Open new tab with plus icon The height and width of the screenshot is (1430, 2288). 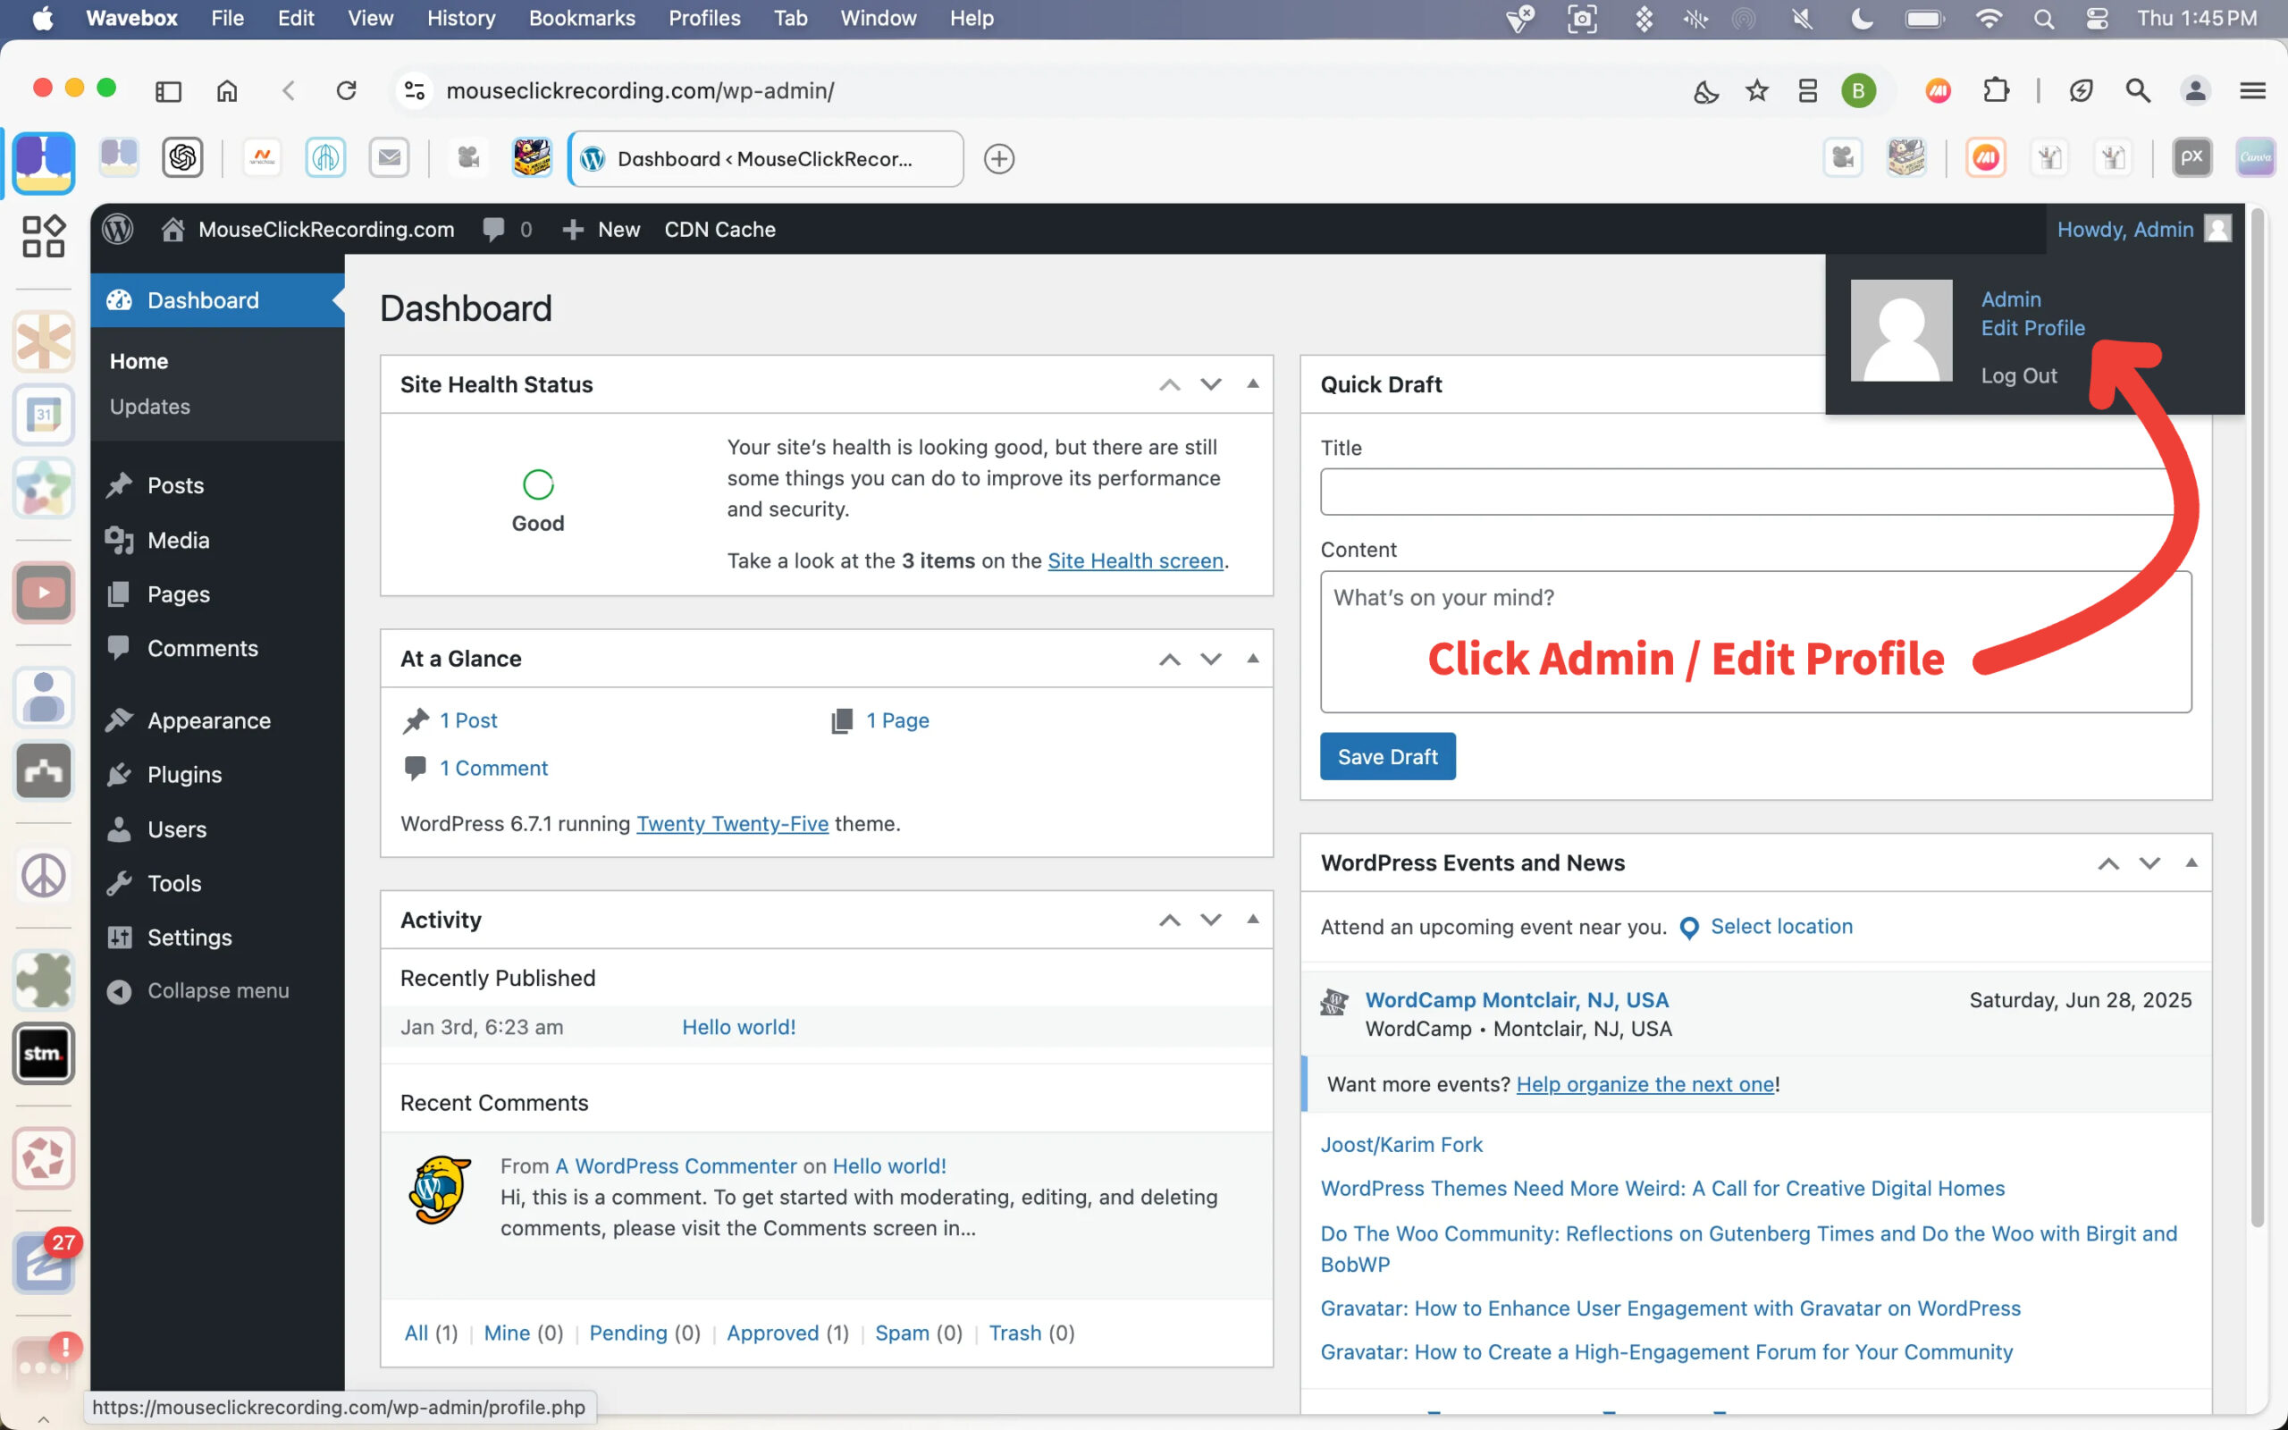click(998, 159)
